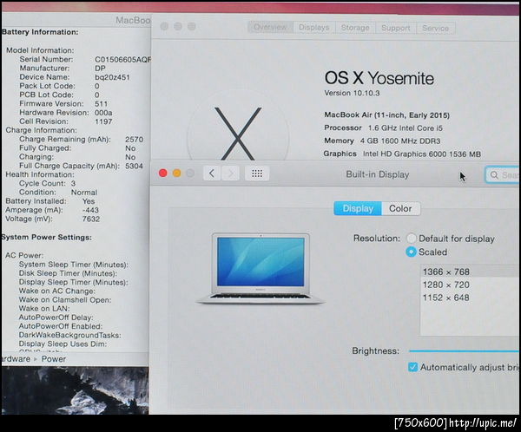Click MacBook Air (11-inch, Early 2015) text
The height and width of the screenshot is (432, 521).
386,115
